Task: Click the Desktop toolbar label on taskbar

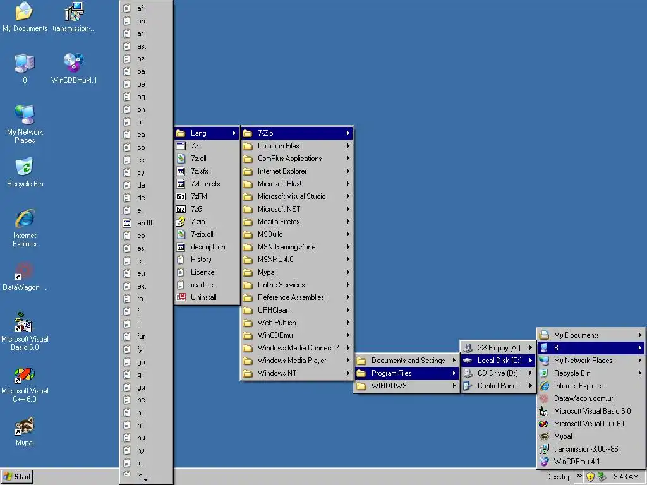Action: tap(559, 477)
